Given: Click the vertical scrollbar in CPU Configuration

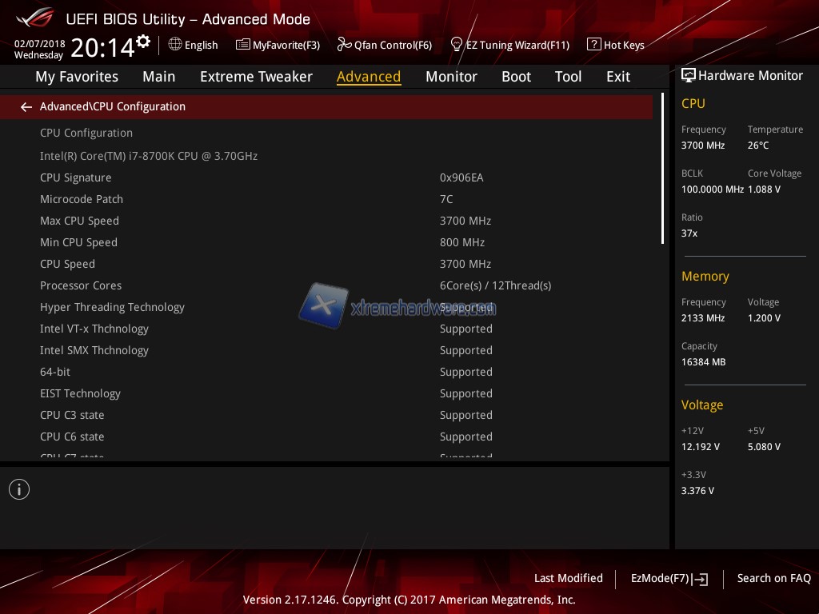Looking at the screenshot, I should 662,169.
